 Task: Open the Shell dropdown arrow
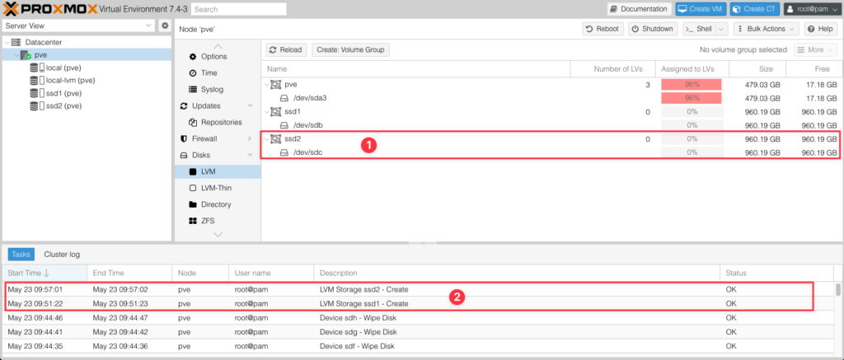click(721, 29)
